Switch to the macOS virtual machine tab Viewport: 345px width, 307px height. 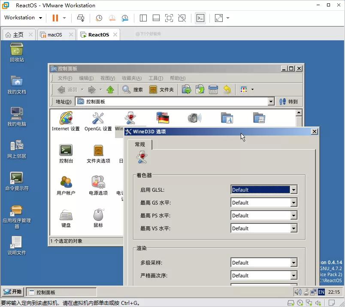pyautogui.click(x=54, y=34)
